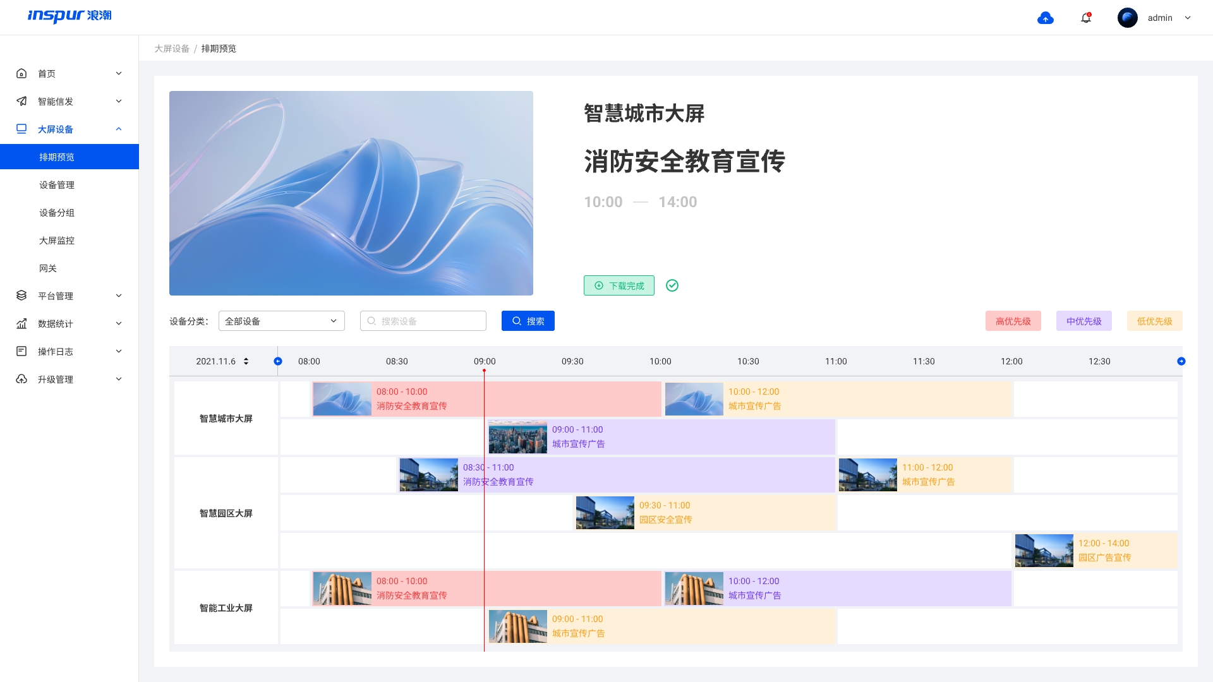Click the blue 搜索 button
This screenshot has height=682, width=1213.
pyautogui.click(x=528, y=321)
